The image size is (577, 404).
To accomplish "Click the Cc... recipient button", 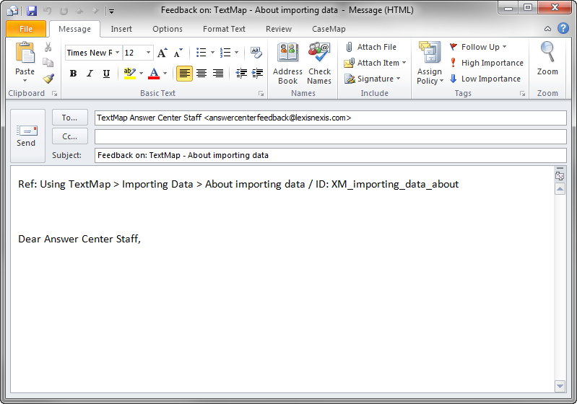I will (69, 136).
